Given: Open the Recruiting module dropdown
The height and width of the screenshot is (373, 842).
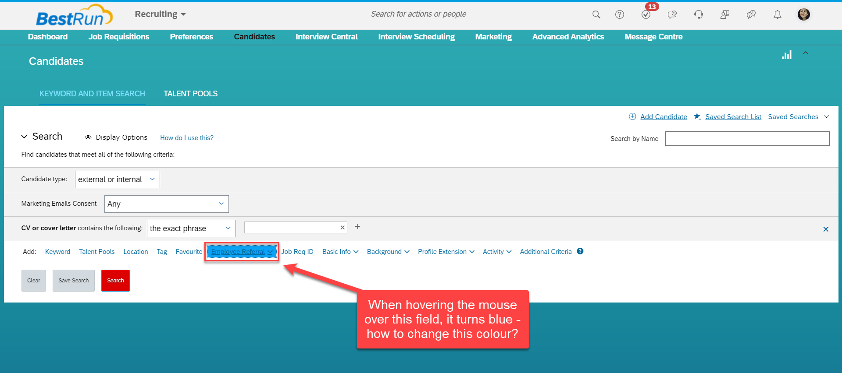Looking at the screenshot, I should pyautogui.click(x=160, y=14).
